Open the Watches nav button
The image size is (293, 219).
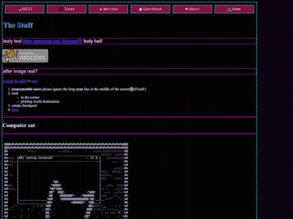(109, 9)
